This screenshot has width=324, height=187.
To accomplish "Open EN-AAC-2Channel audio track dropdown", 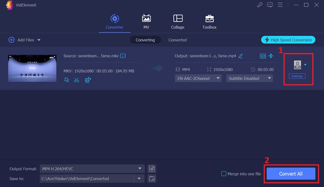I will [198, 79].
